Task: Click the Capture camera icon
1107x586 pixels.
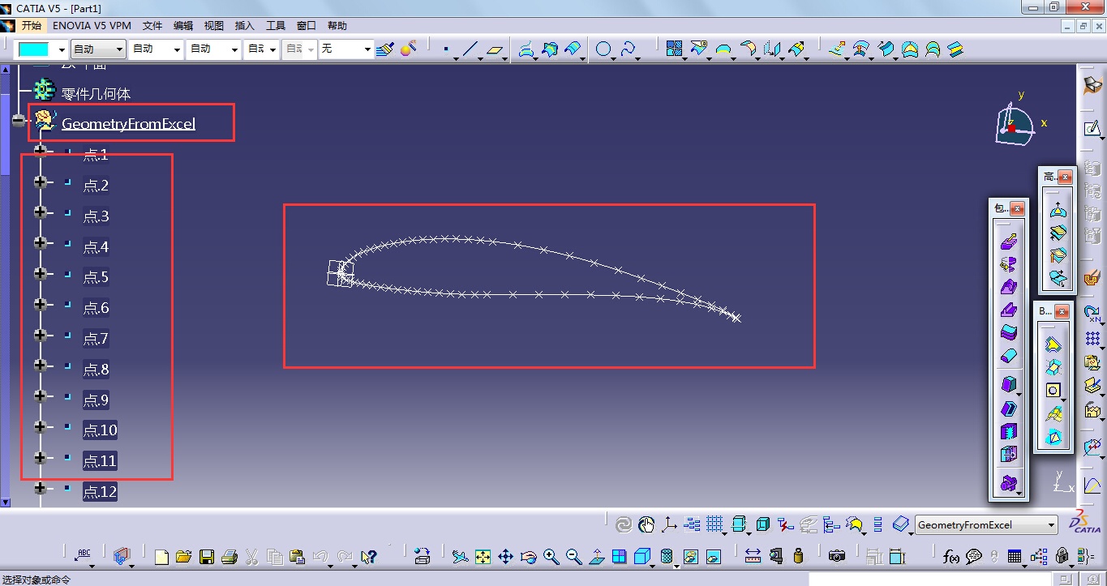Action: coord(837,557)
